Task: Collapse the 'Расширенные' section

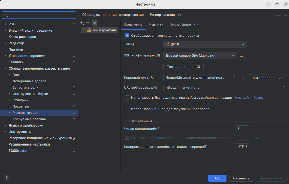Action: 126,121
